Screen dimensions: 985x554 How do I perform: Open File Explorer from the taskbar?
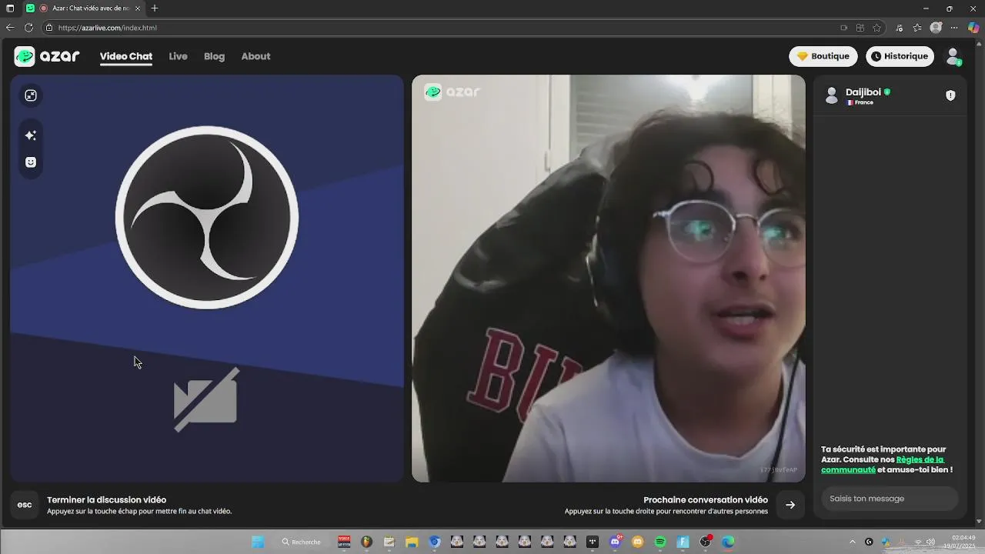412,542
